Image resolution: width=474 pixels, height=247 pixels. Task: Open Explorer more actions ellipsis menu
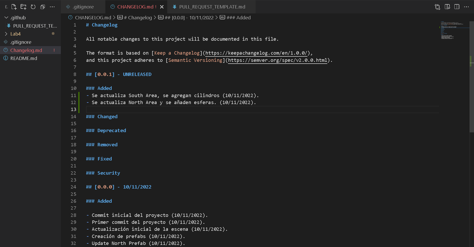(x=52, y=7)
